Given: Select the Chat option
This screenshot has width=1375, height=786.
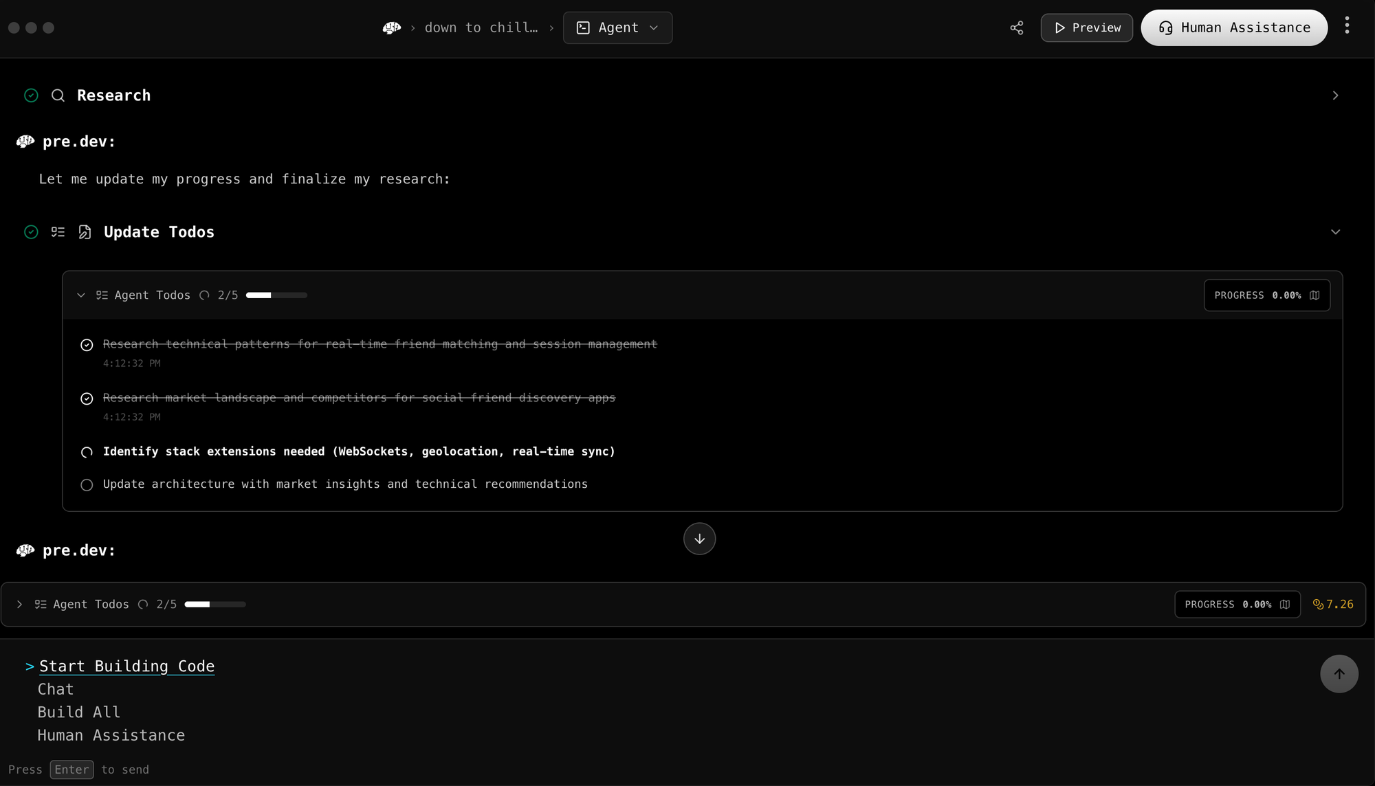Looking at the screenshot, I should 56,689.
